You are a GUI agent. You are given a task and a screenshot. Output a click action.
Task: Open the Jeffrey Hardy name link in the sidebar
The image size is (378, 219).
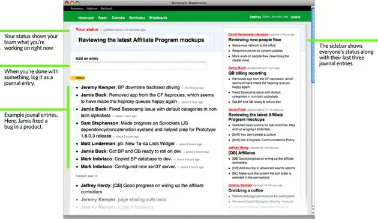pyautogui.click(x=238, y=148)
